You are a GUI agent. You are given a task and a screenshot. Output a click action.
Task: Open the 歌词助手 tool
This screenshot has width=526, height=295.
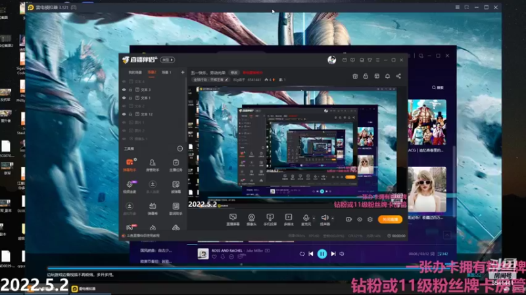[176, 208]
